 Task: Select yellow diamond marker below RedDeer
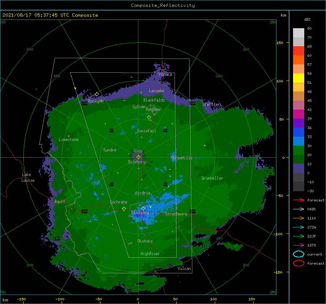[149, 117]
